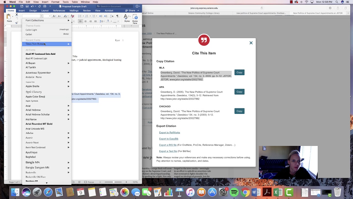This screenshot has width=353, height=199.
Task: Click the zoom-out minus button in Word
Action: [x=100, y=182]
